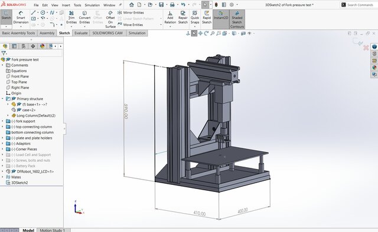Viewport: 378px width, 232px height.
Task: Switch to the Basic Assembly Tools tab
Action: 18,33
